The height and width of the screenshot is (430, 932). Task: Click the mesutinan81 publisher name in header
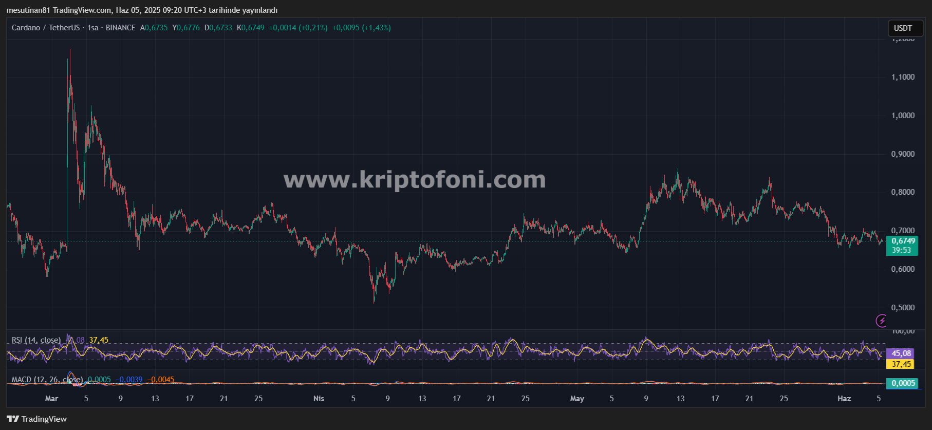(x=28, y=10)
